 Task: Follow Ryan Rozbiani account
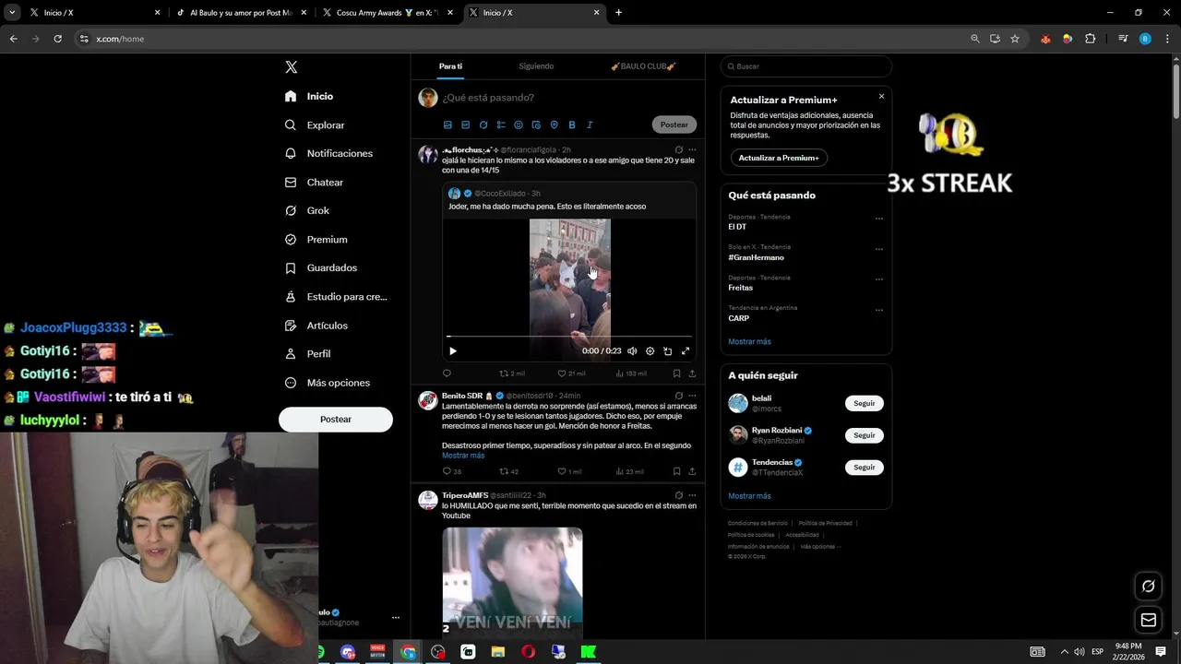(864, 435)
